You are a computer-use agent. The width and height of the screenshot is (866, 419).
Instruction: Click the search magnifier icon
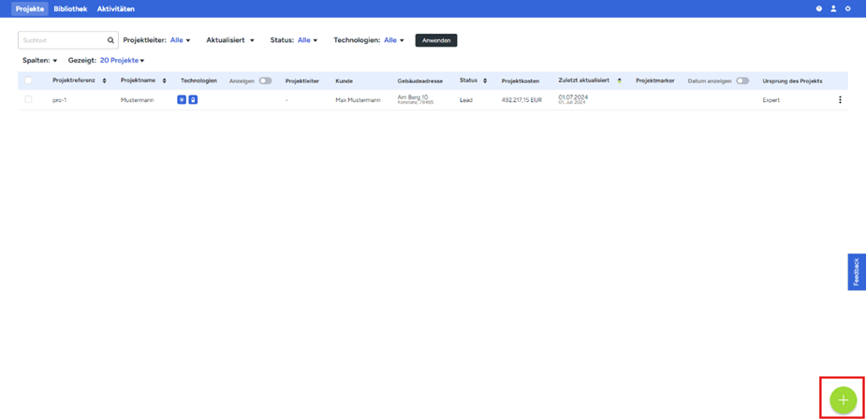coord(110,40)
